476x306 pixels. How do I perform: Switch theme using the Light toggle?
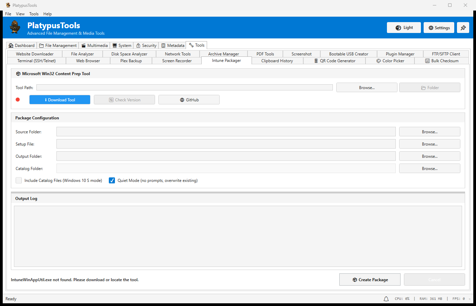click(x=404, y=28)
